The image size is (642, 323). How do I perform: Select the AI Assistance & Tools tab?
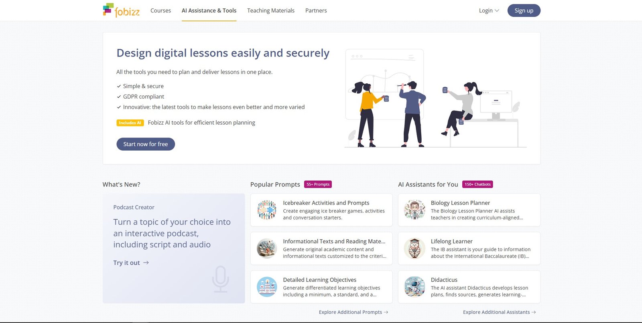[x=209, y=10]
